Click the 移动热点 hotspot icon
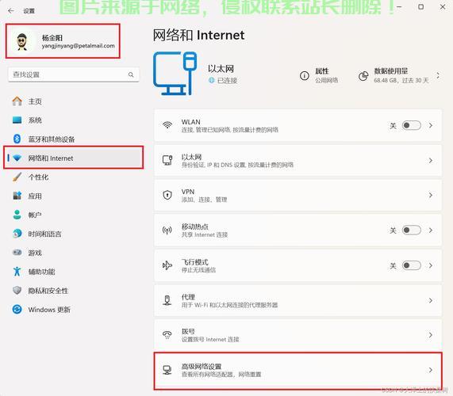This screenshot has width=453, height=396. pos(167,230)
